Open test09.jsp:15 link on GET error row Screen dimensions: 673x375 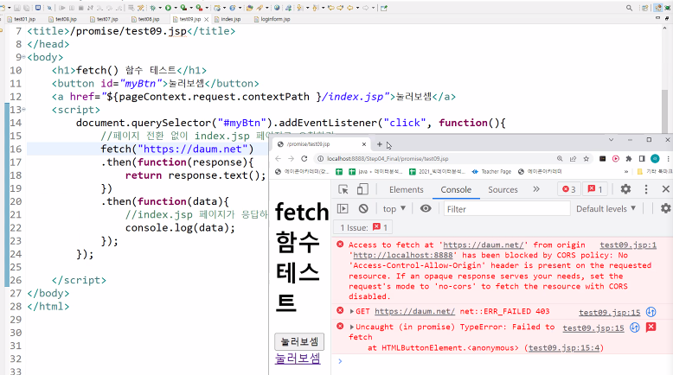coord(610,312)
